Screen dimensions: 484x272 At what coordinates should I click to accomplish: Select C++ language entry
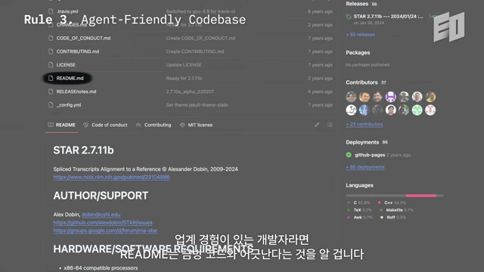pos(392,202)
